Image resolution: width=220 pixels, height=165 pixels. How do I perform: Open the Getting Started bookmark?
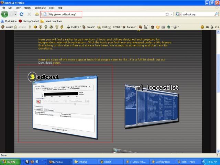tap(29, 21)
